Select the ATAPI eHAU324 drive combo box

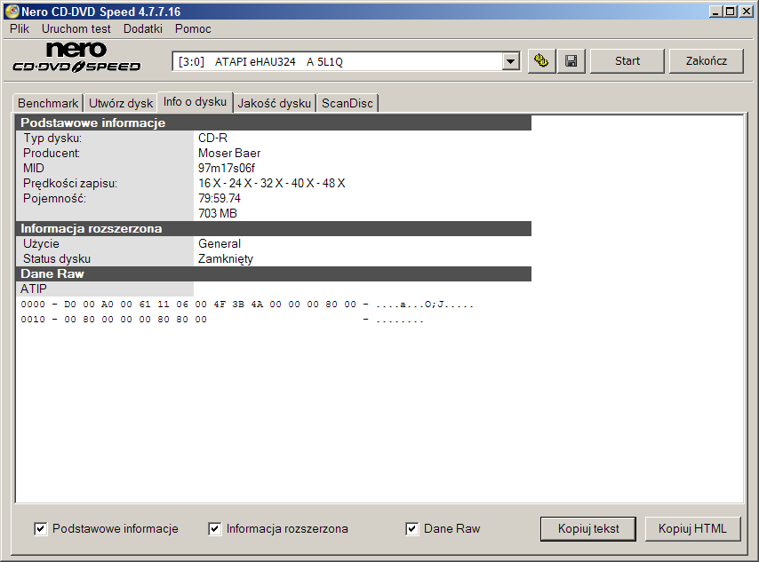click(x=346, y=61)
